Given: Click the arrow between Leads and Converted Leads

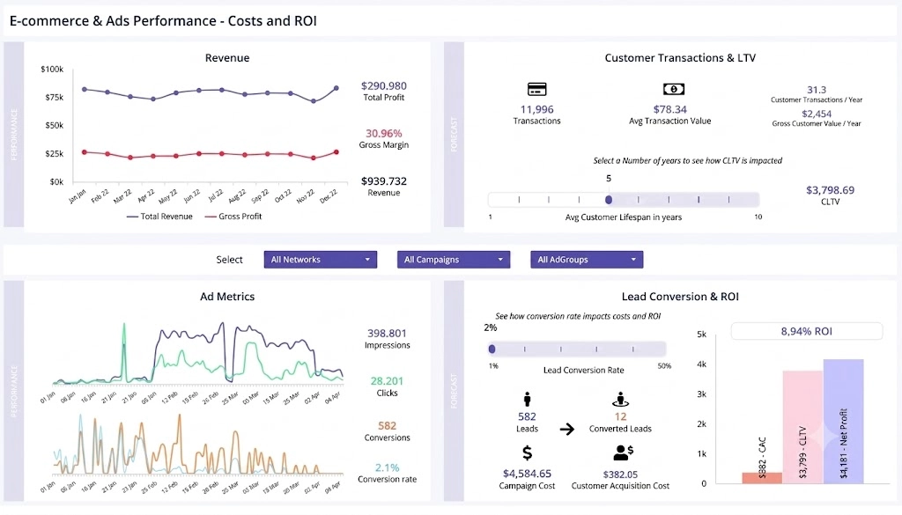Looking at the screenshot, I should pos(567,429).
